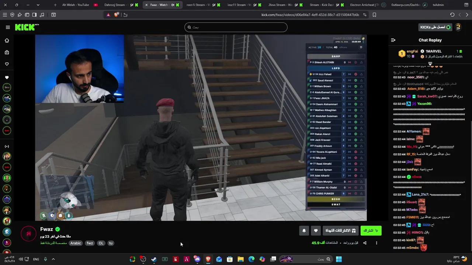Click chat username F5M611
472x265 pixels.
(x=413, y=217)
